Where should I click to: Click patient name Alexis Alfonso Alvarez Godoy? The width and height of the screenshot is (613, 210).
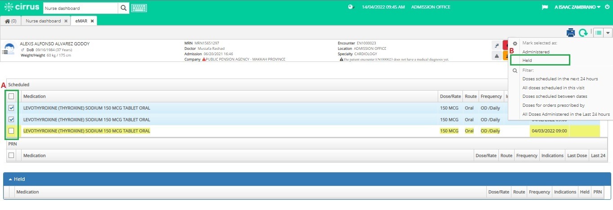(55, 44)
